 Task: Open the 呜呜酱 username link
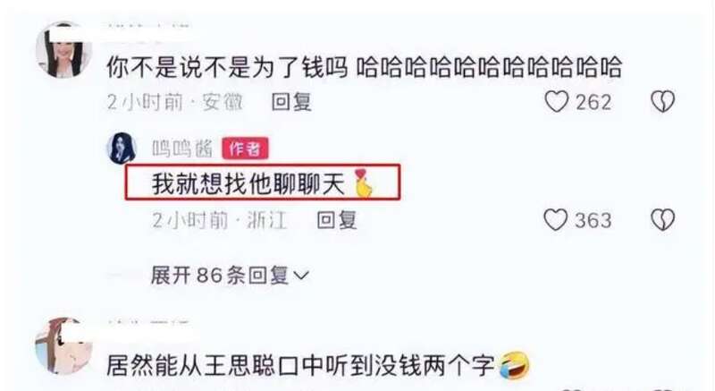pos(182,149)
